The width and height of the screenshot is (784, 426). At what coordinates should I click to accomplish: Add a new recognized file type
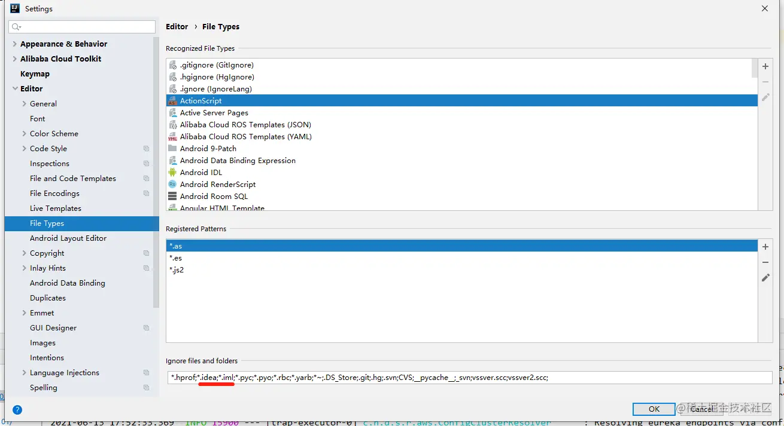(x=765, y=66)
